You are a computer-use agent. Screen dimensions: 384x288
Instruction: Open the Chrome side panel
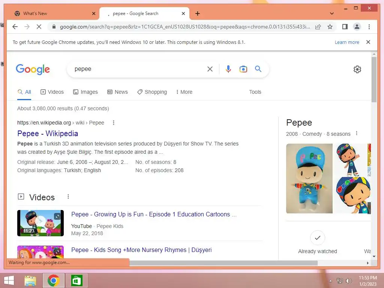(x=345, y=27)
